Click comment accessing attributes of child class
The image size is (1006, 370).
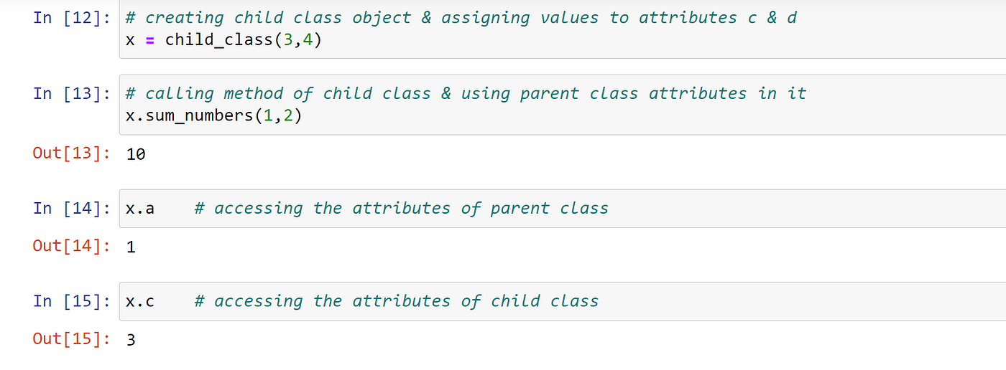tap(396, 301)
